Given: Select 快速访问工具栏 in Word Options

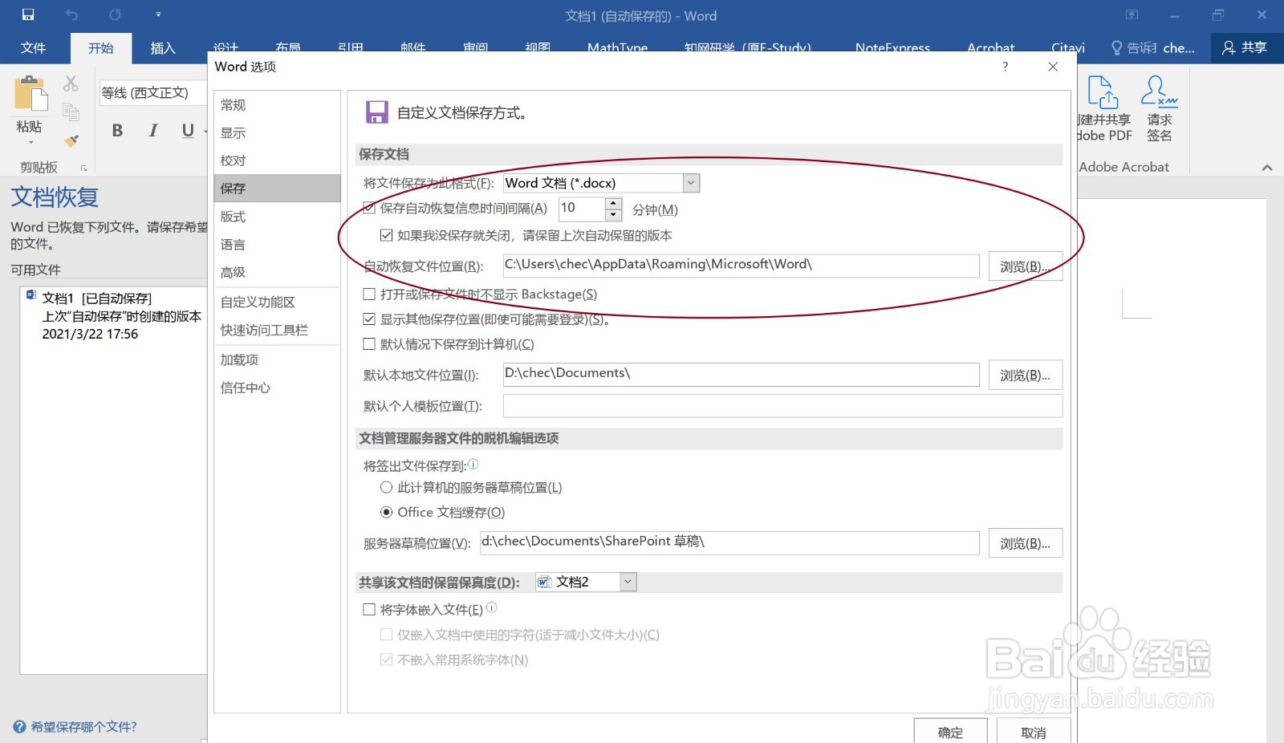Looking at the screenshot, I should click(277, 331).
